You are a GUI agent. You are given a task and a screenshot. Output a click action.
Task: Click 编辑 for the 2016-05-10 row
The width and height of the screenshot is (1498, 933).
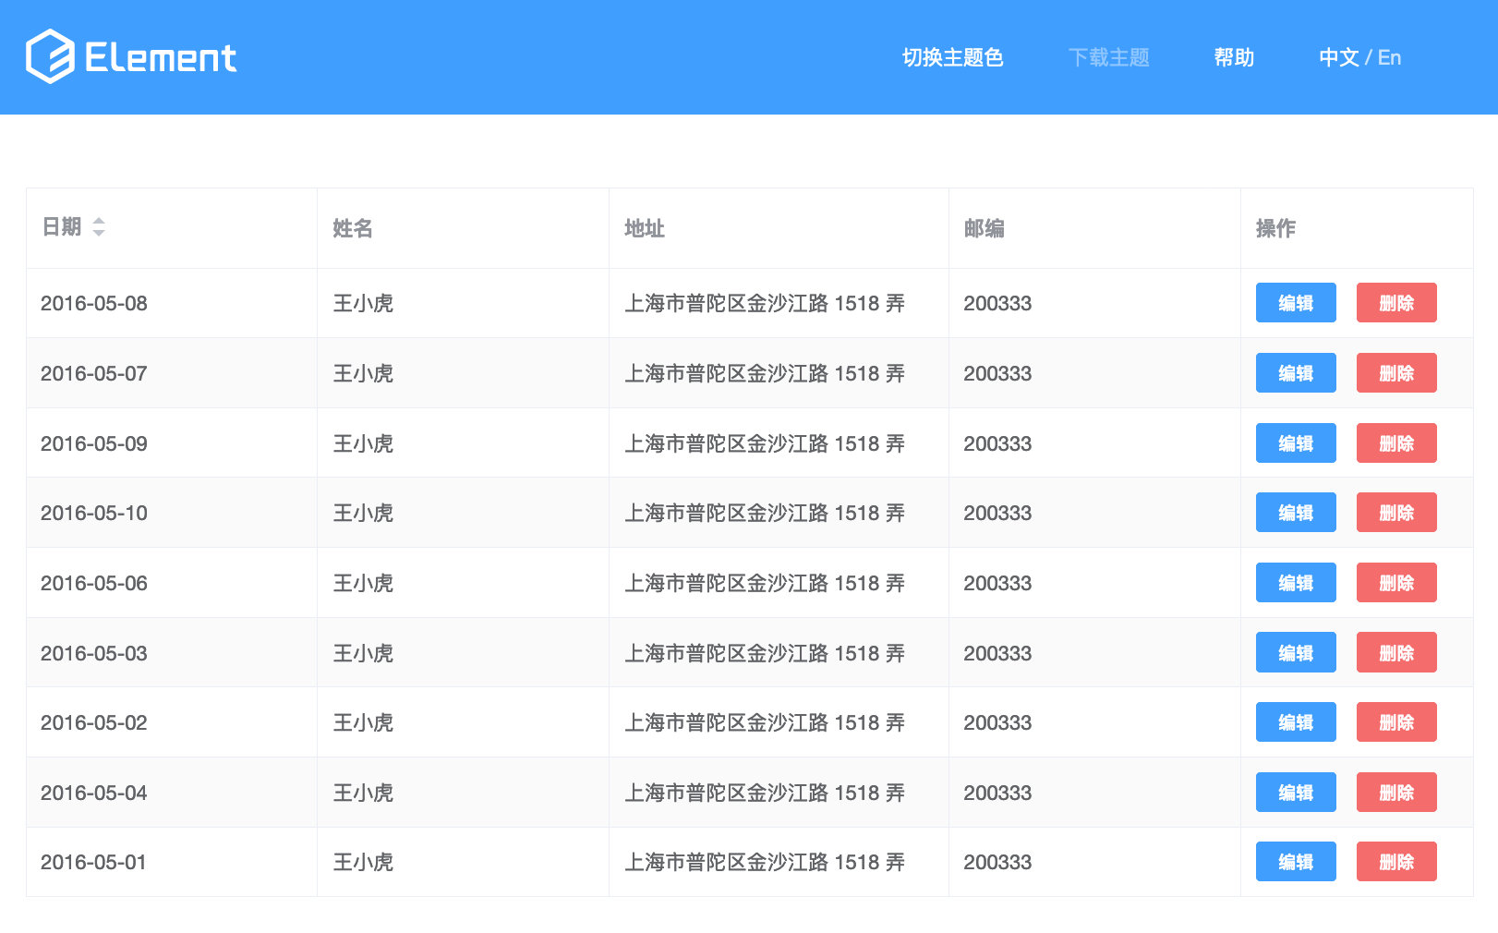pos(1295,513)
